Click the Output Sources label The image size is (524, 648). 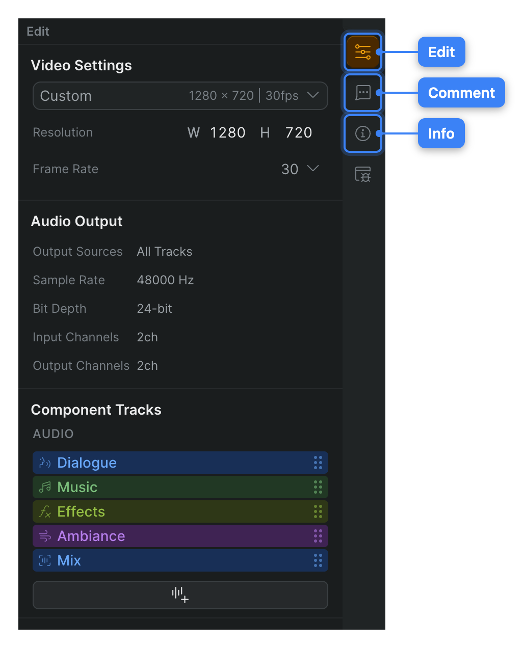[x=77, y=252]
